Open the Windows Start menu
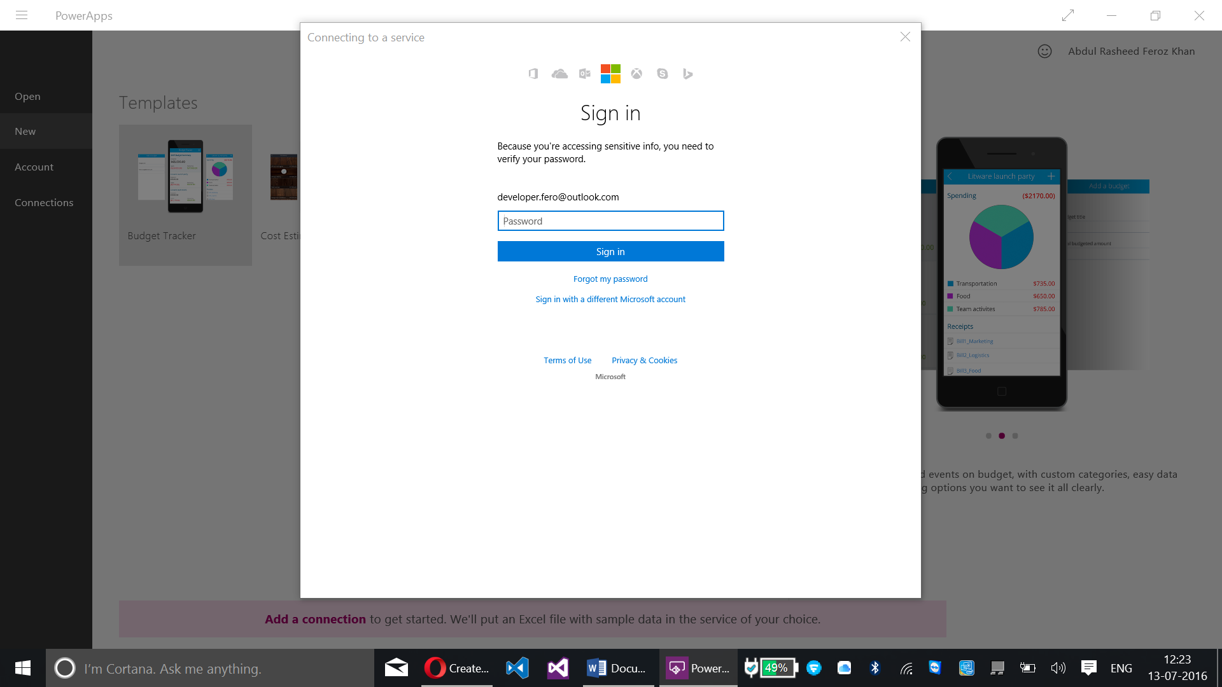The width and height of the screenshot is (1222, 687). click(x=23, y=668)
